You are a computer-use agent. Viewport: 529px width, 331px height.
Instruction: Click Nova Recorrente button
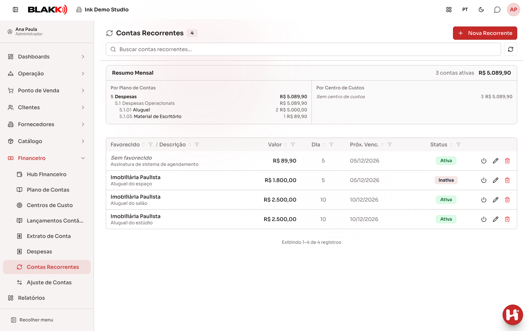(x=485, y=33)
